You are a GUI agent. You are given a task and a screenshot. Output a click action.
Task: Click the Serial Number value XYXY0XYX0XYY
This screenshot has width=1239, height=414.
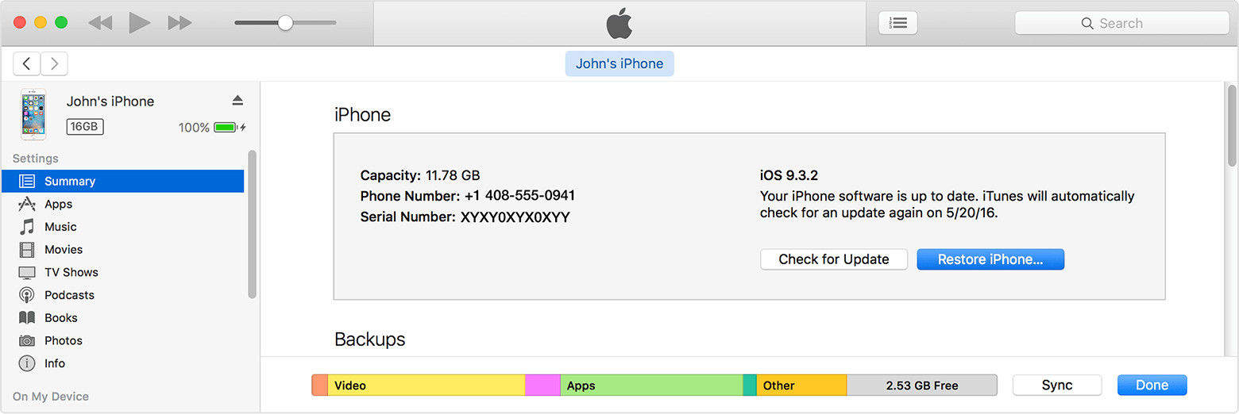[515, 217]
